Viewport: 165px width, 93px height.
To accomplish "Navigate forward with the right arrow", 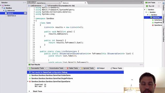I will 33,2.
